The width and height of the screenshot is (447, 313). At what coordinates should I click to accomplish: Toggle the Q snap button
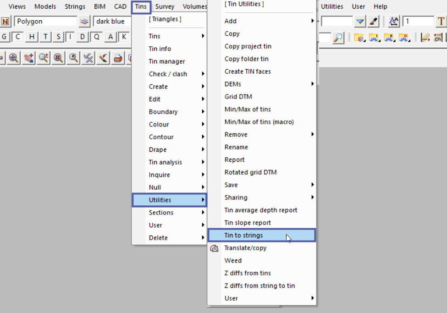(97, 37)
